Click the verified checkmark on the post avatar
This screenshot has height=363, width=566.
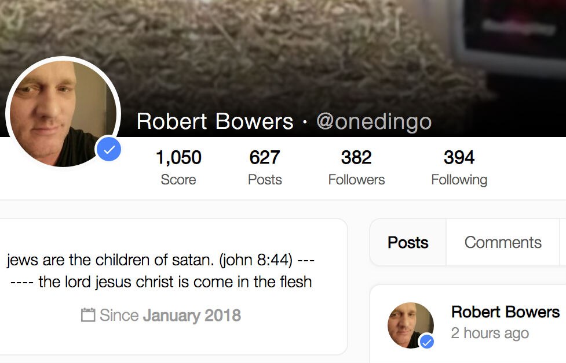tap(426, 342)
